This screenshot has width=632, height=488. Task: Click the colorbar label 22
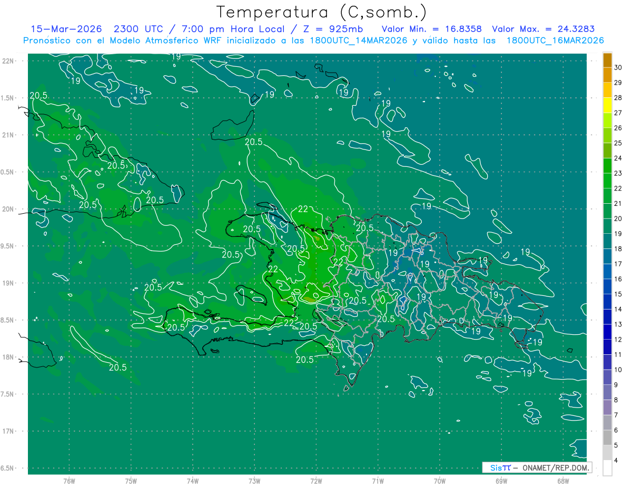pyautogui.click(x=618, y=188)
